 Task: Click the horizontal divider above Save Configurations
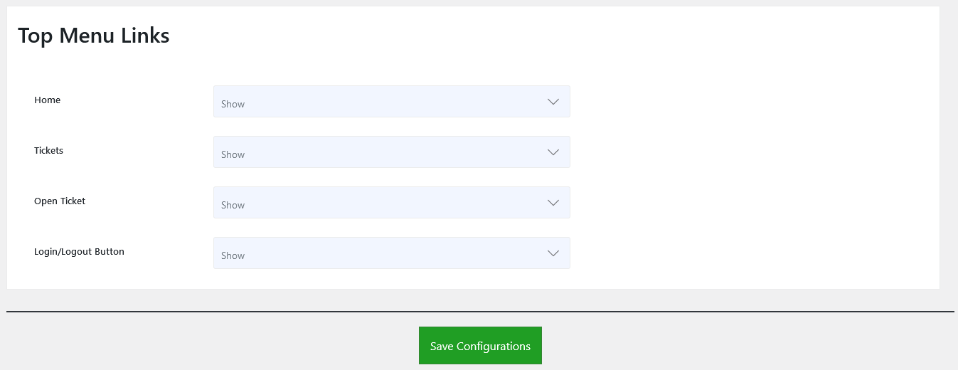click(480, 312)
